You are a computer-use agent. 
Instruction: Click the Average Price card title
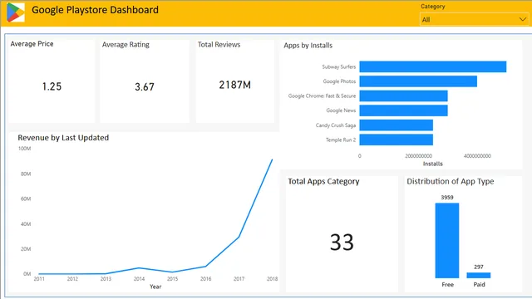32,44
